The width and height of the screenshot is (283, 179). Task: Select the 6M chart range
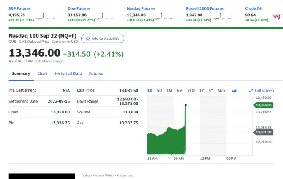pos(180,90)
